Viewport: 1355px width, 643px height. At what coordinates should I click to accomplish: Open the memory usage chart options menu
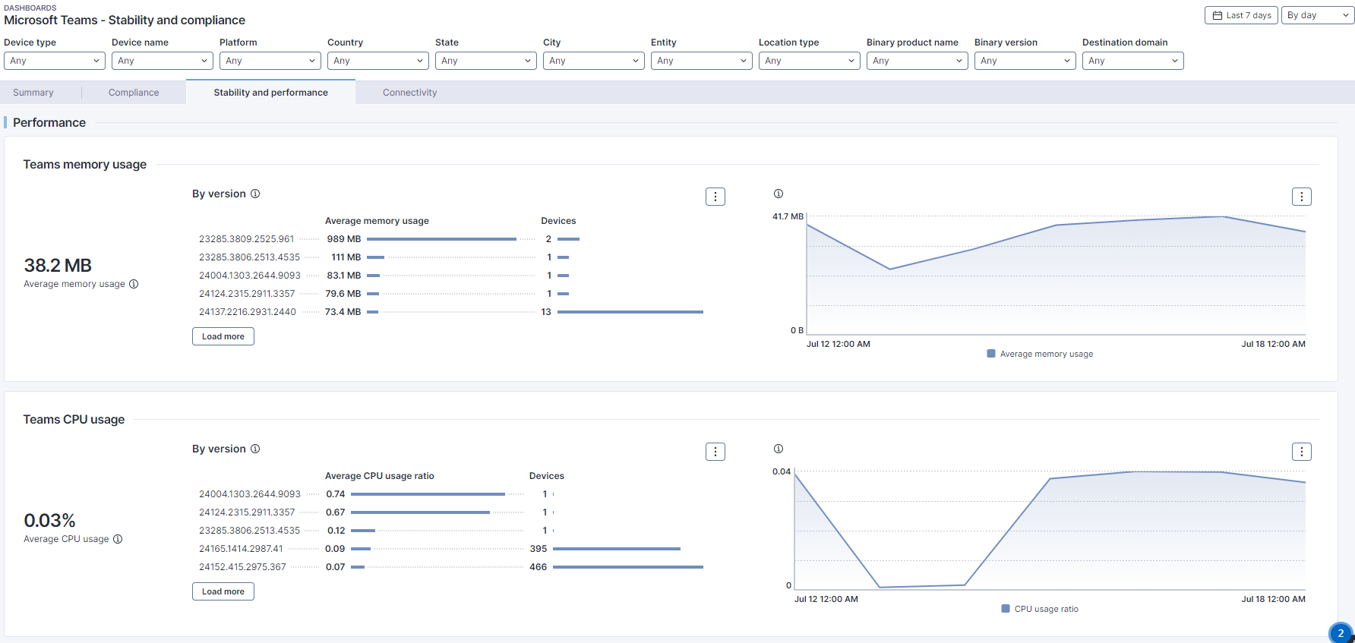pyautogui.click(x=1301, y=197)
